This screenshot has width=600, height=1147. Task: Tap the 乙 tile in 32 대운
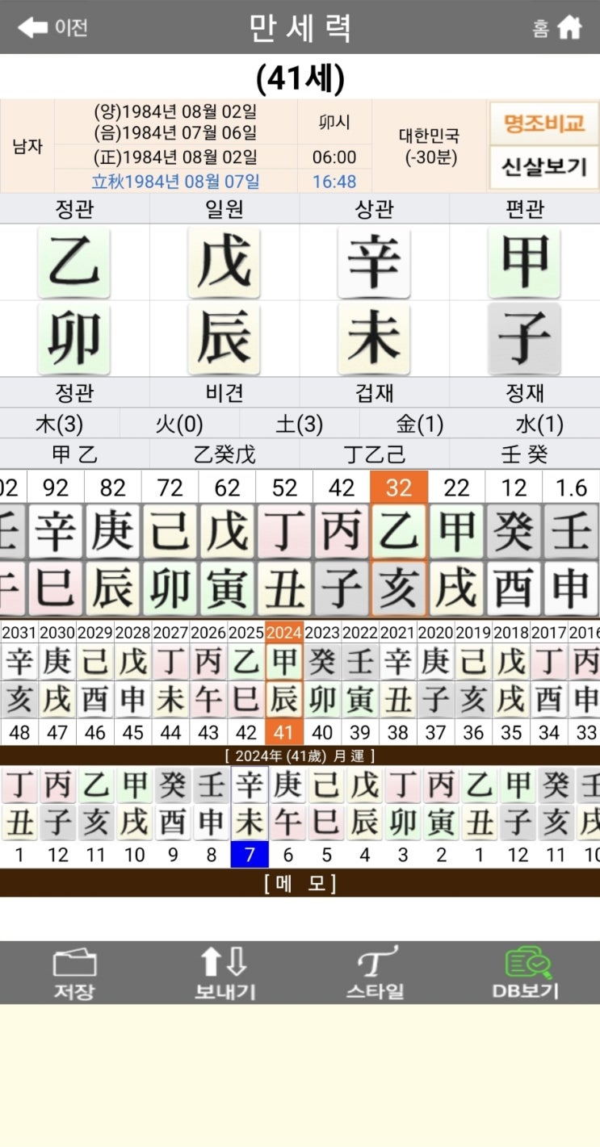(399, 531)
